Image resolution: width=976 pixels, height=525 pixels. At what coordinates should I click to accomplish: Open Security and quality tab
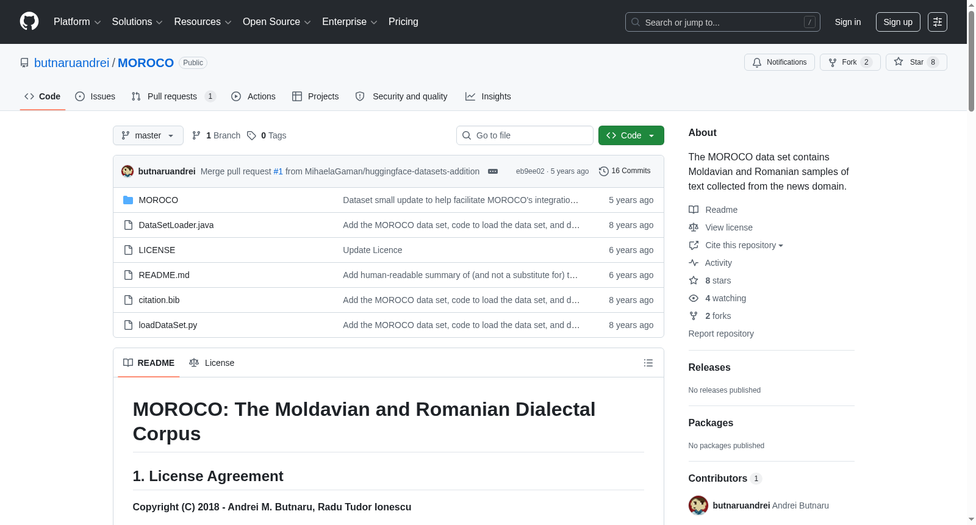[401, 96]
